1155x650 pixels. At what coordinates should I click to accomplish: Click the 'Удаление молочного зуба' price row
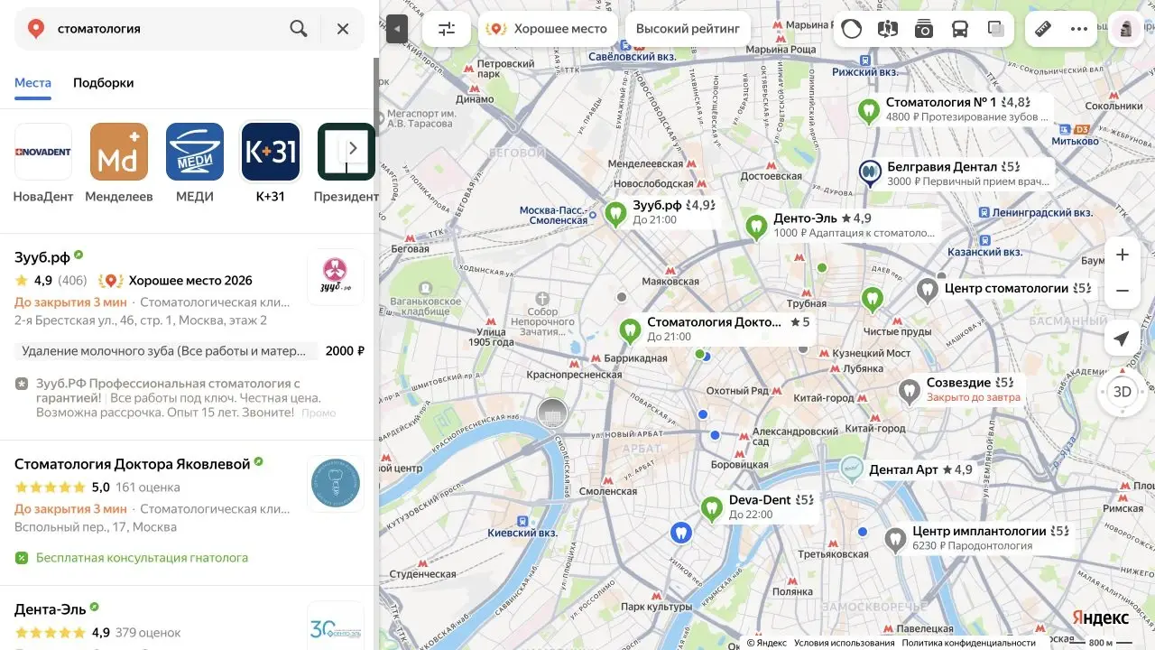pyautogui.click(x=189, y=351)
